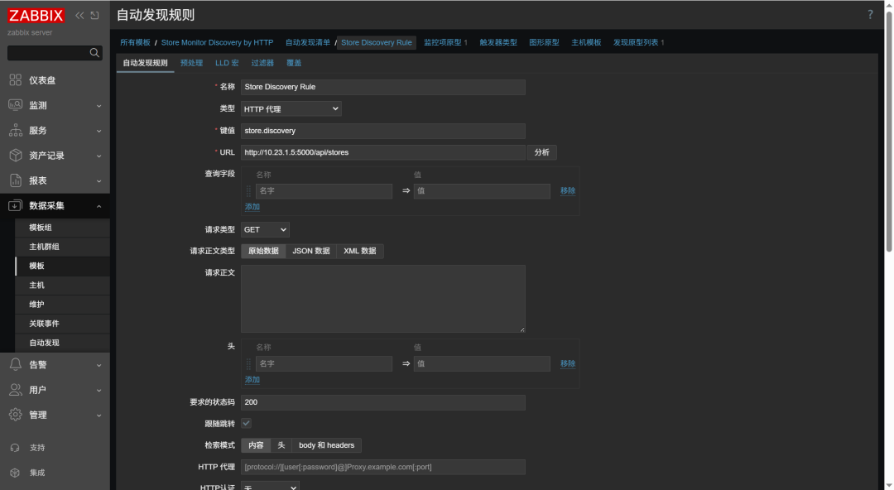The height and width of the screenshot is (490, 894).
Task: Expand the 监测 menu chevron
Action: 99,106
